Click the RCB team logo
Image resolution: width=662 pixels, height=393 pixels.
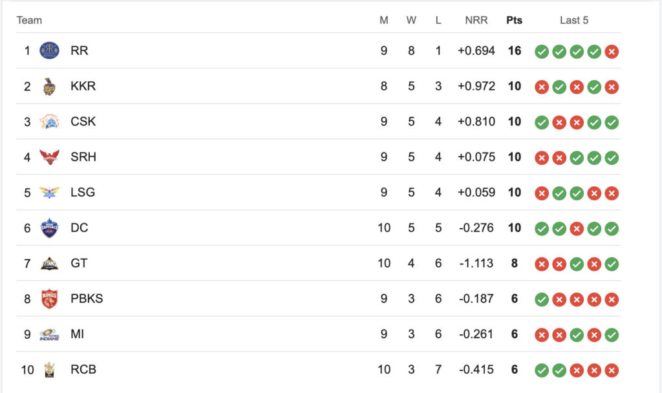click(x=49, y=370)
